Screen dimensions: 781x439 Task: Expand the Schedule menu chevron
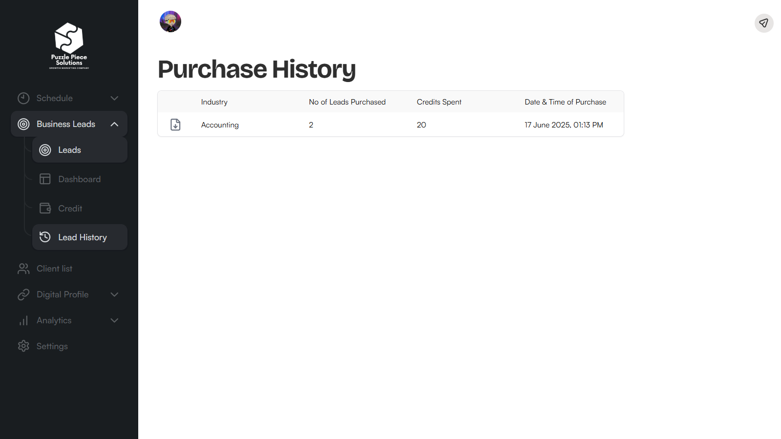point(114,98)
